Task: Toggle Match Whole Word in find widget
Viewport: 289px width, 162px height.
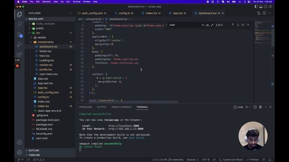Action: pyautogui.click(x=208, y=25)
